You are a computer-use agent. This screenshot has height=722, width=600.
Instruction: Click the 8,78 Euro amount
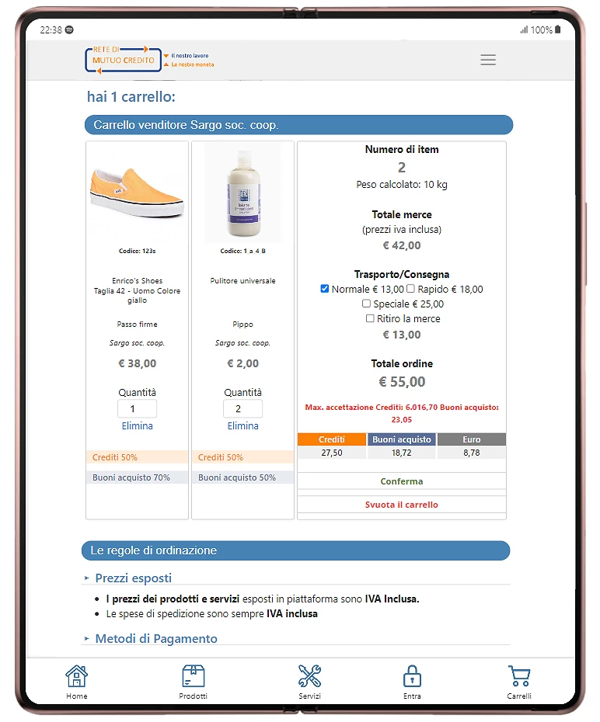click(472, 453)
